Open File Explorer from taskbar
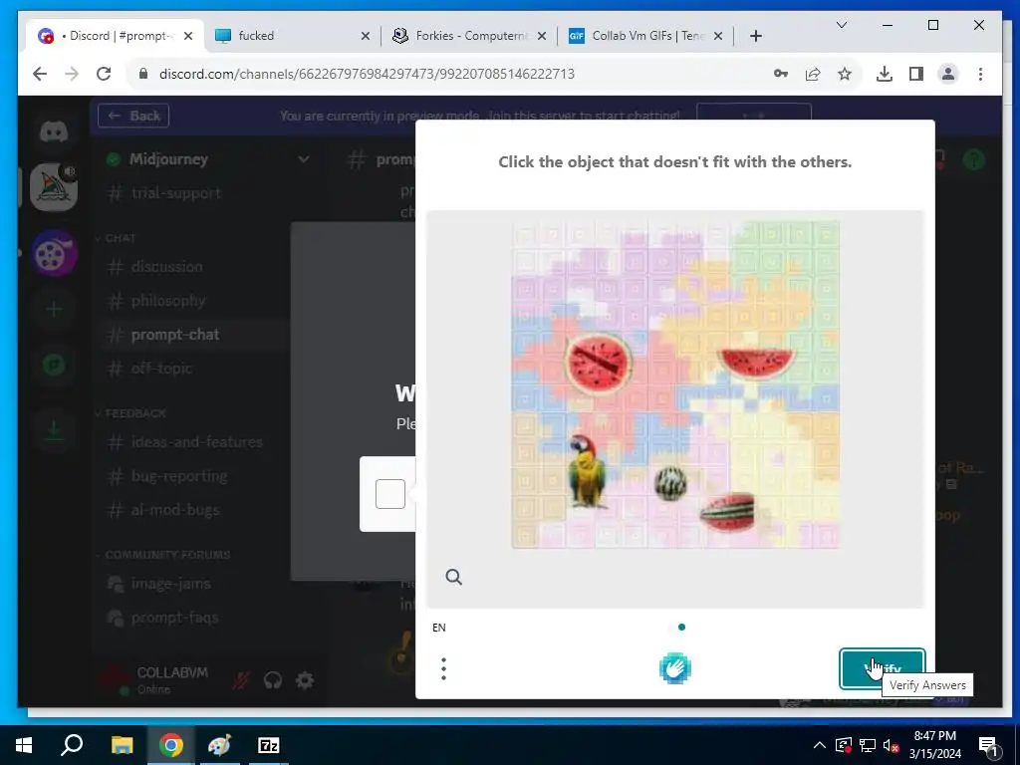Viewport: 1020px width, 765px height. tap(122, 745)
